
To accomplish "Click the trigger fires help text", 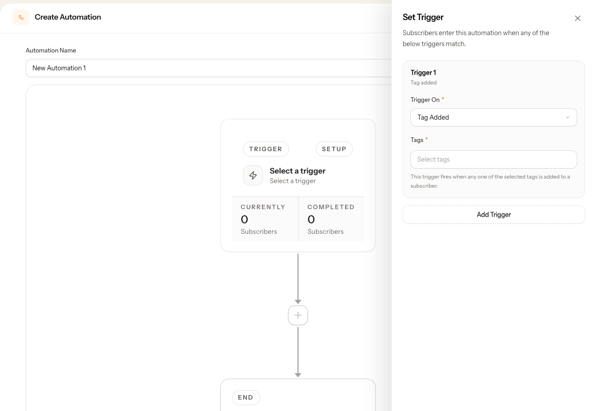I will 490,181.
